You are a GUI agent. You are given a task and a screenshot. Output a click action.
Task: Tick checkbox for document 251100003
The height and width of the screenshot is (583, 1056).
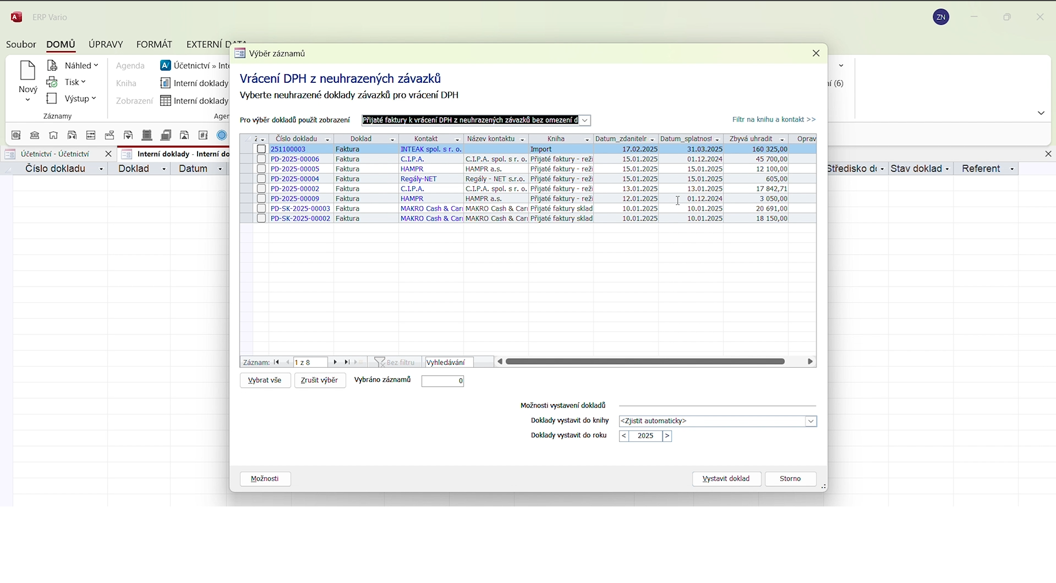[261, 149]
